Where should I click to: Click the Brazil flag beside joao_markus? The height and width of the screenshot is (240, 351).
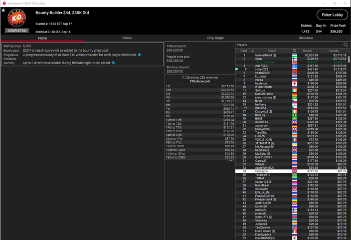(295, 98)
